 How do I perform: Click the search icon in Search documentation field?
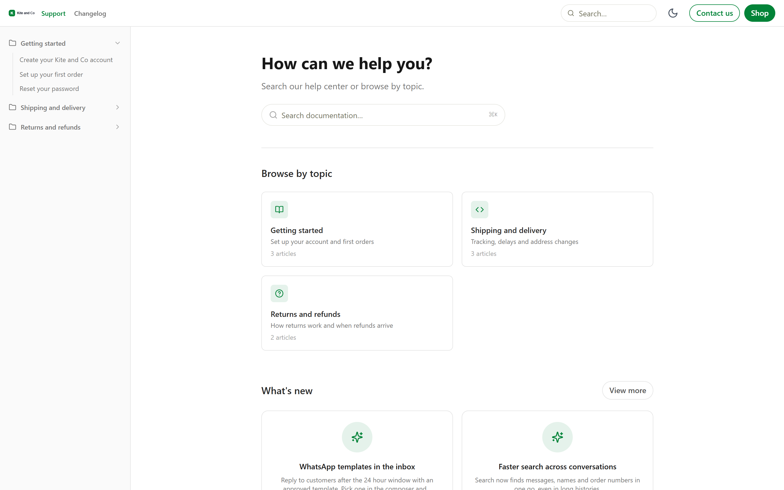click(x=273, y=115)
